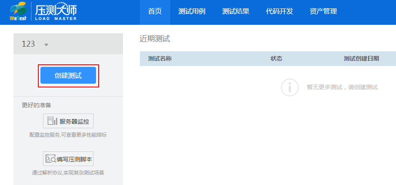
Task: Click the server monitor icon in 服务器监控
Action: pos(52,121)
